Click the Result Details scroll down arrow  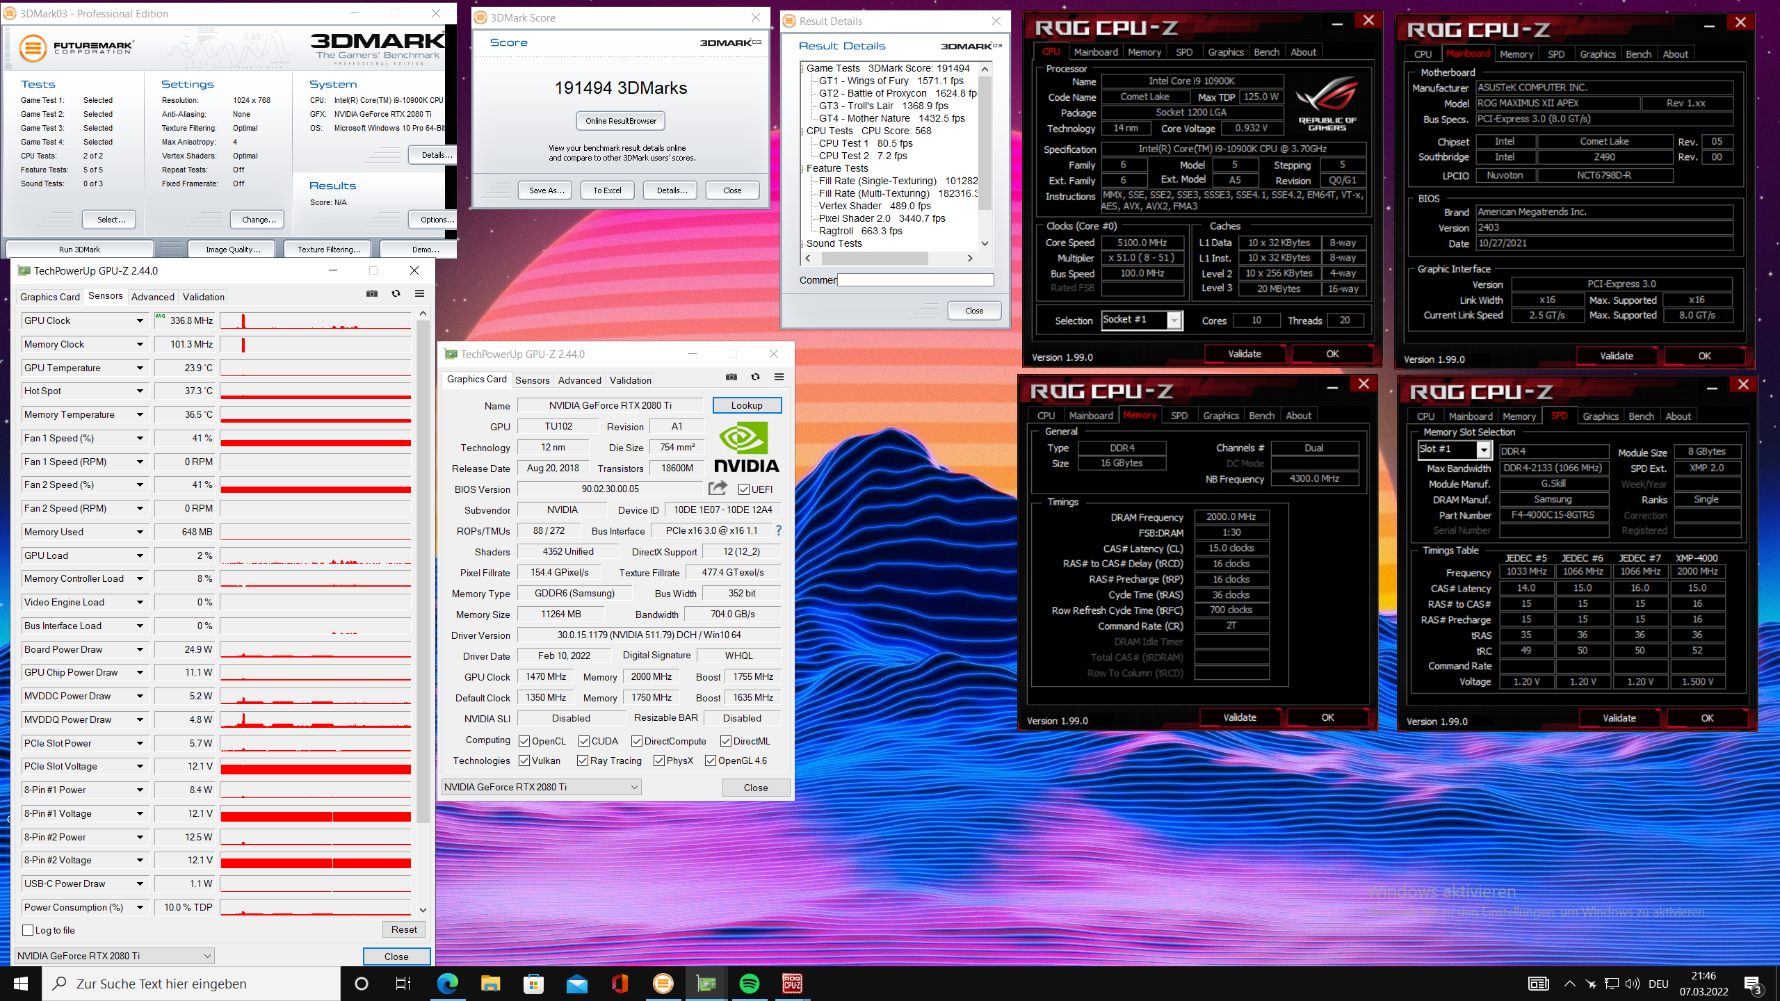[985, 243]
